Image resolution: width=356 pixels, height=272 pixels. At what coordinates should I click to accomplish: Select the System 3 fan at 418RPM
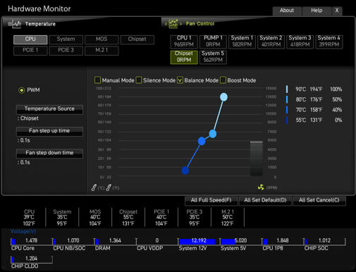tap(300, 42)
